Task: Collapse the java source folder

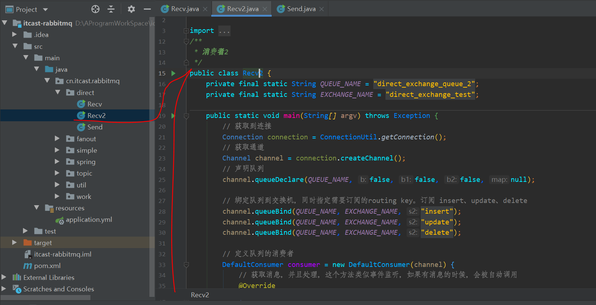Action: 37,69
